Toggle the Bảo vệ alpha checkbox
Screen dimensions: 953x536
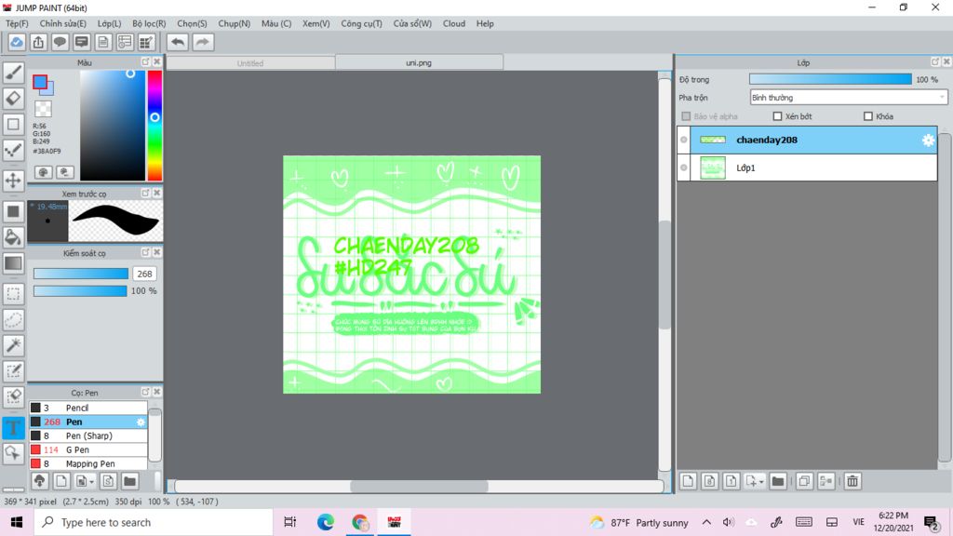click(x=686, y=116)
